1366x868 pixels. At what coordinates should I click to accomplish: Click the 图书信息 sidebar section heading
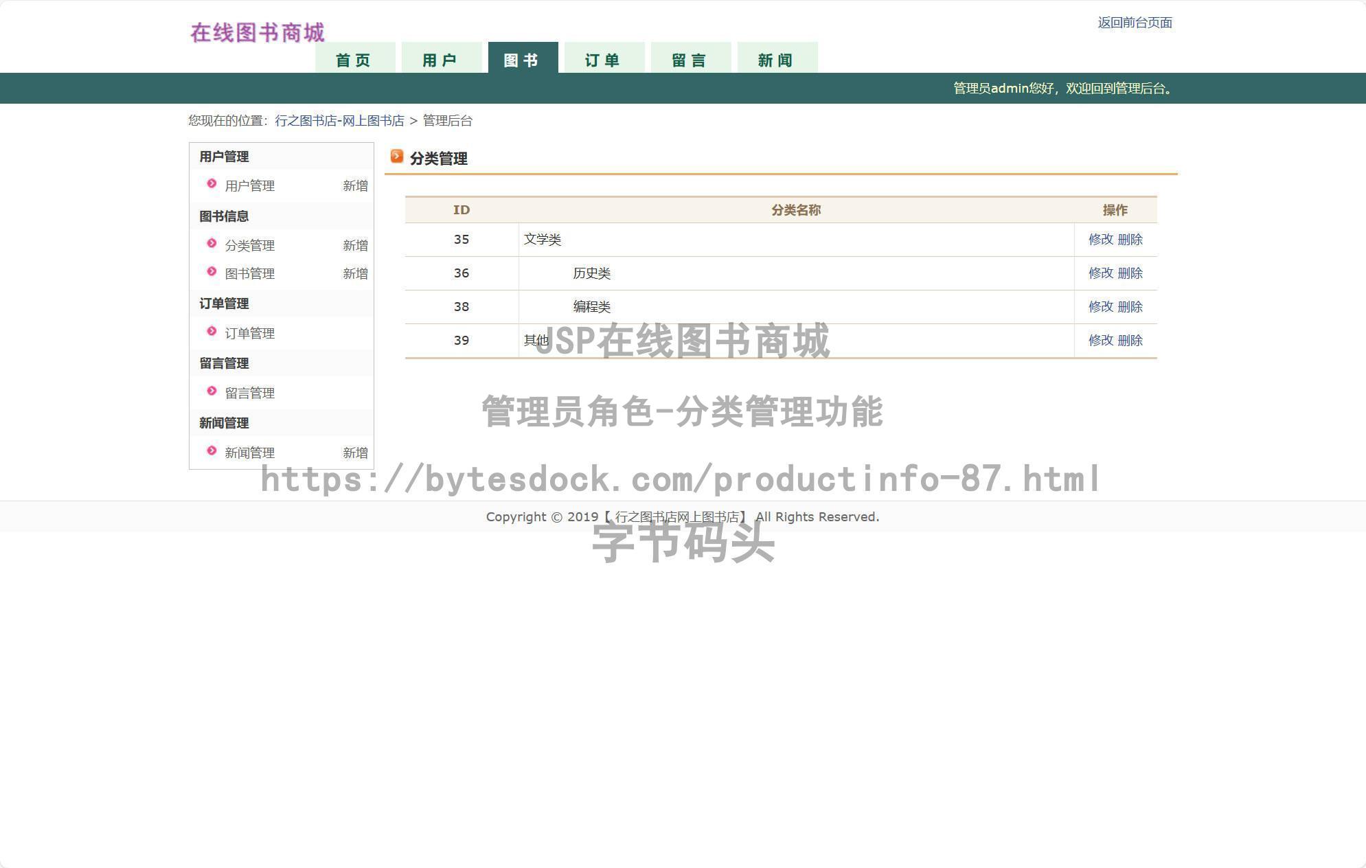[224, 216]
